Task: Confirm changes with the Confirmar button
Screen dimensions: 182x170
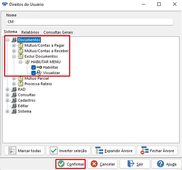Action: tap(71, 164)
